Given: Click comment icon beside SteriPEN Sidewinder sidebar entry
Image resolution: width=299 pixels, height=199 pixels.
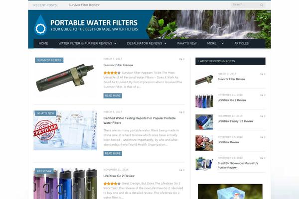Looking at the screenshot, I should pos(263,158).
